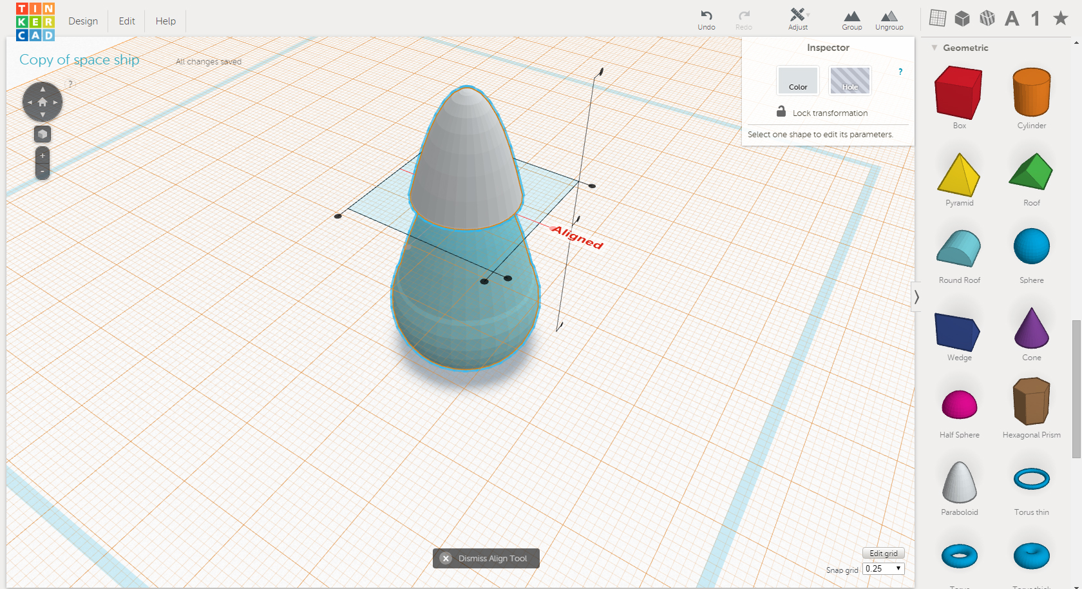The width and height of the screenshot is (1082, 589).
Task: Pick the brown Hexagonal Prism shape
Action: pos(1032,401)
